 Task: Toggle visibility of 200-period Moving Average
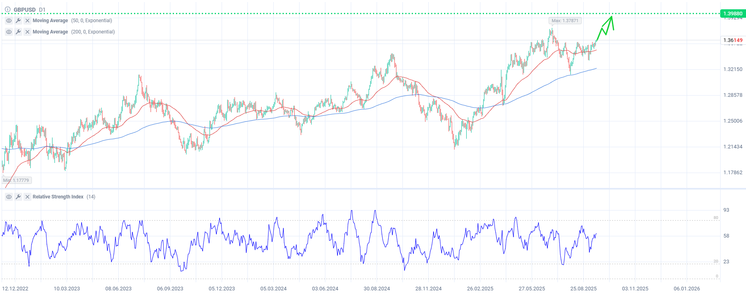point(9,32)
